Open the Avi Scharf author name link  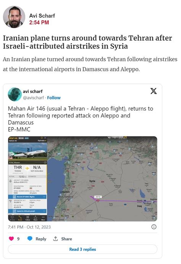tap(42, 16)
